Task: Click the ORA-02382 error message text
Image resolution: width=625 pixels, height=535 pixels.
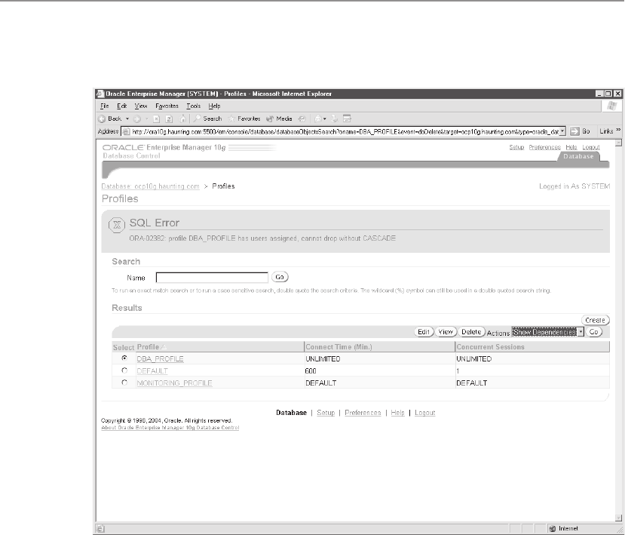Action: [x=262, y=238]
